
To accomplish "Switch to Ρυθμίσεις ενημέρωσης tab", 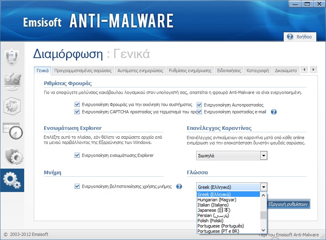I will point(190,71).
